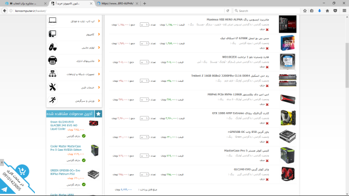Show the bookmarks library icon
This screenshot has height=196, width=349.
(x=311, y=11)
